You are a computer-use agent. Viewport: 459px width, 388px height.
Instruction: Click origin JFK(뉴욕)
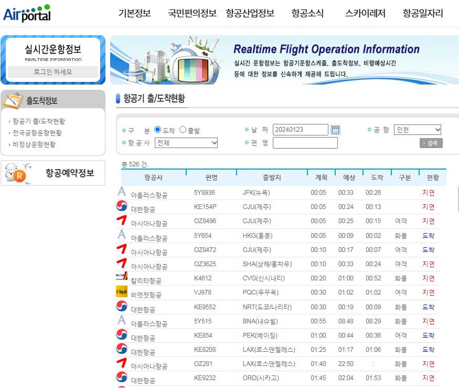tap(256, 193)
